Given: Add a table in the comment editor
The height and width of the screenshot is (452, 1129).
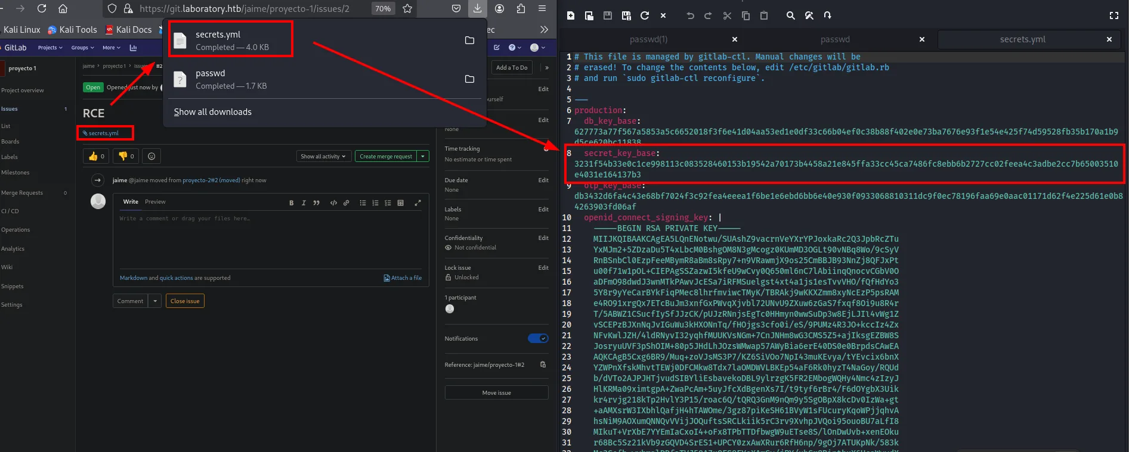Looking at the screenshot, I should pos(400,202).
